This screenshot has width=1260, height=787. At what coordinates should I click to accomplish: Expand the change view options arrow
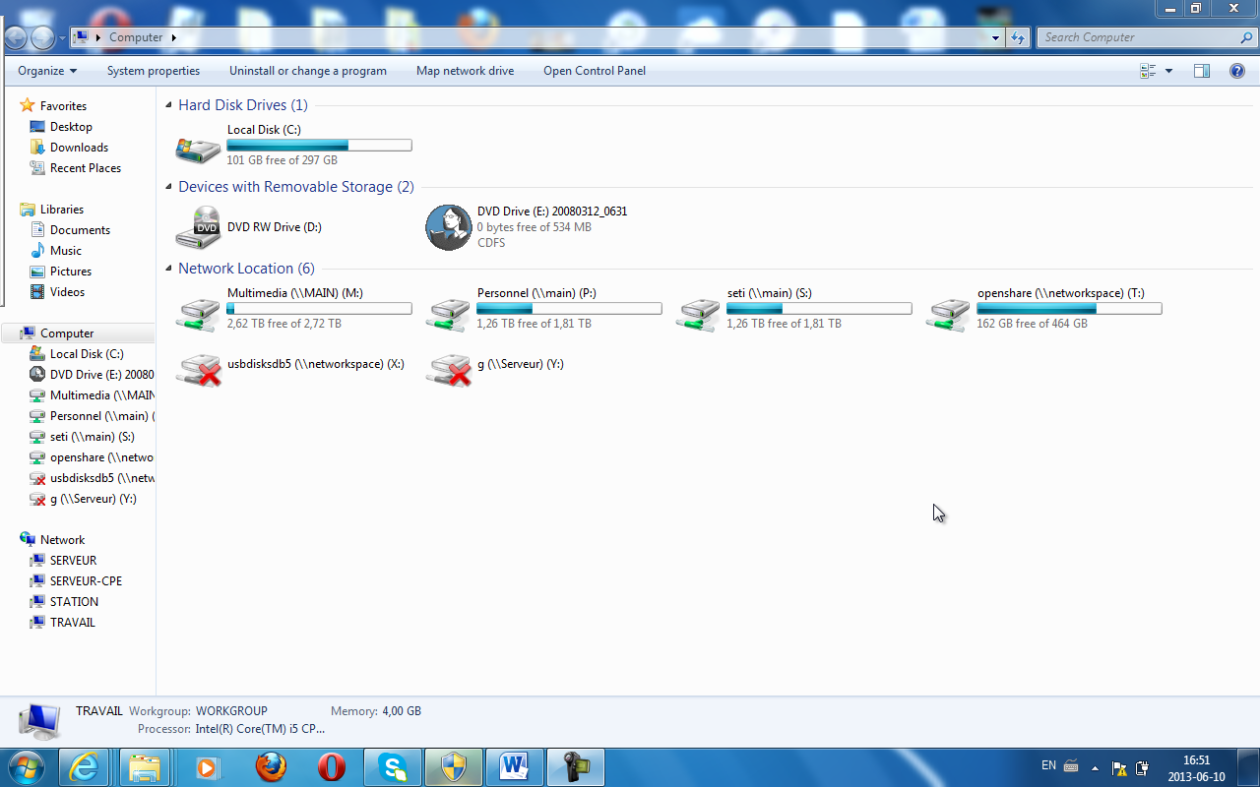(x=1169, y=71)
